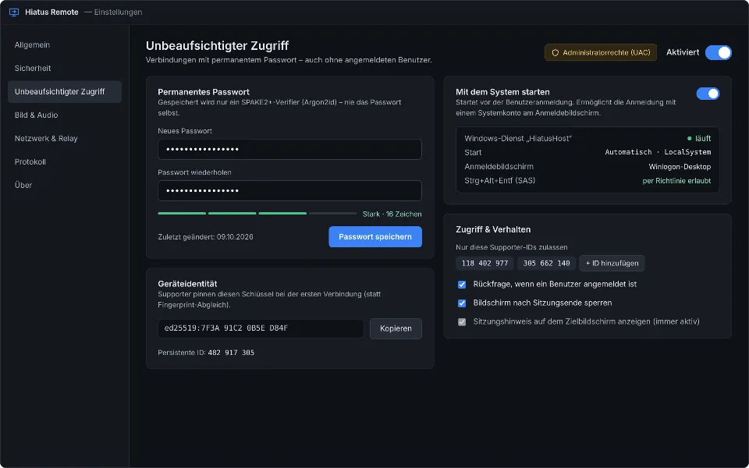Click the Sitzungshinweis auf dem Zielbildschirm checkbox
Image resolution: width=749 pixels, height=468 pixels.
coord(462,322)
